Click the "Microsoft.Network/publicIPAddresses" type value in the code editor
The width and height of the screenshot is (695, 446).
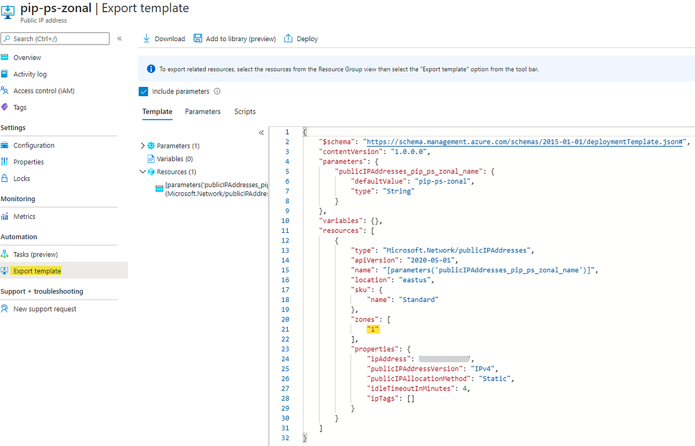pos(456,250)
